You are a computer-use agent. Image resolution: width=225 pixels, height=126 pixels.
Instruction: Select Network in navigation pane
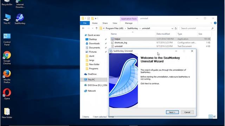click(x=91, y=91)
